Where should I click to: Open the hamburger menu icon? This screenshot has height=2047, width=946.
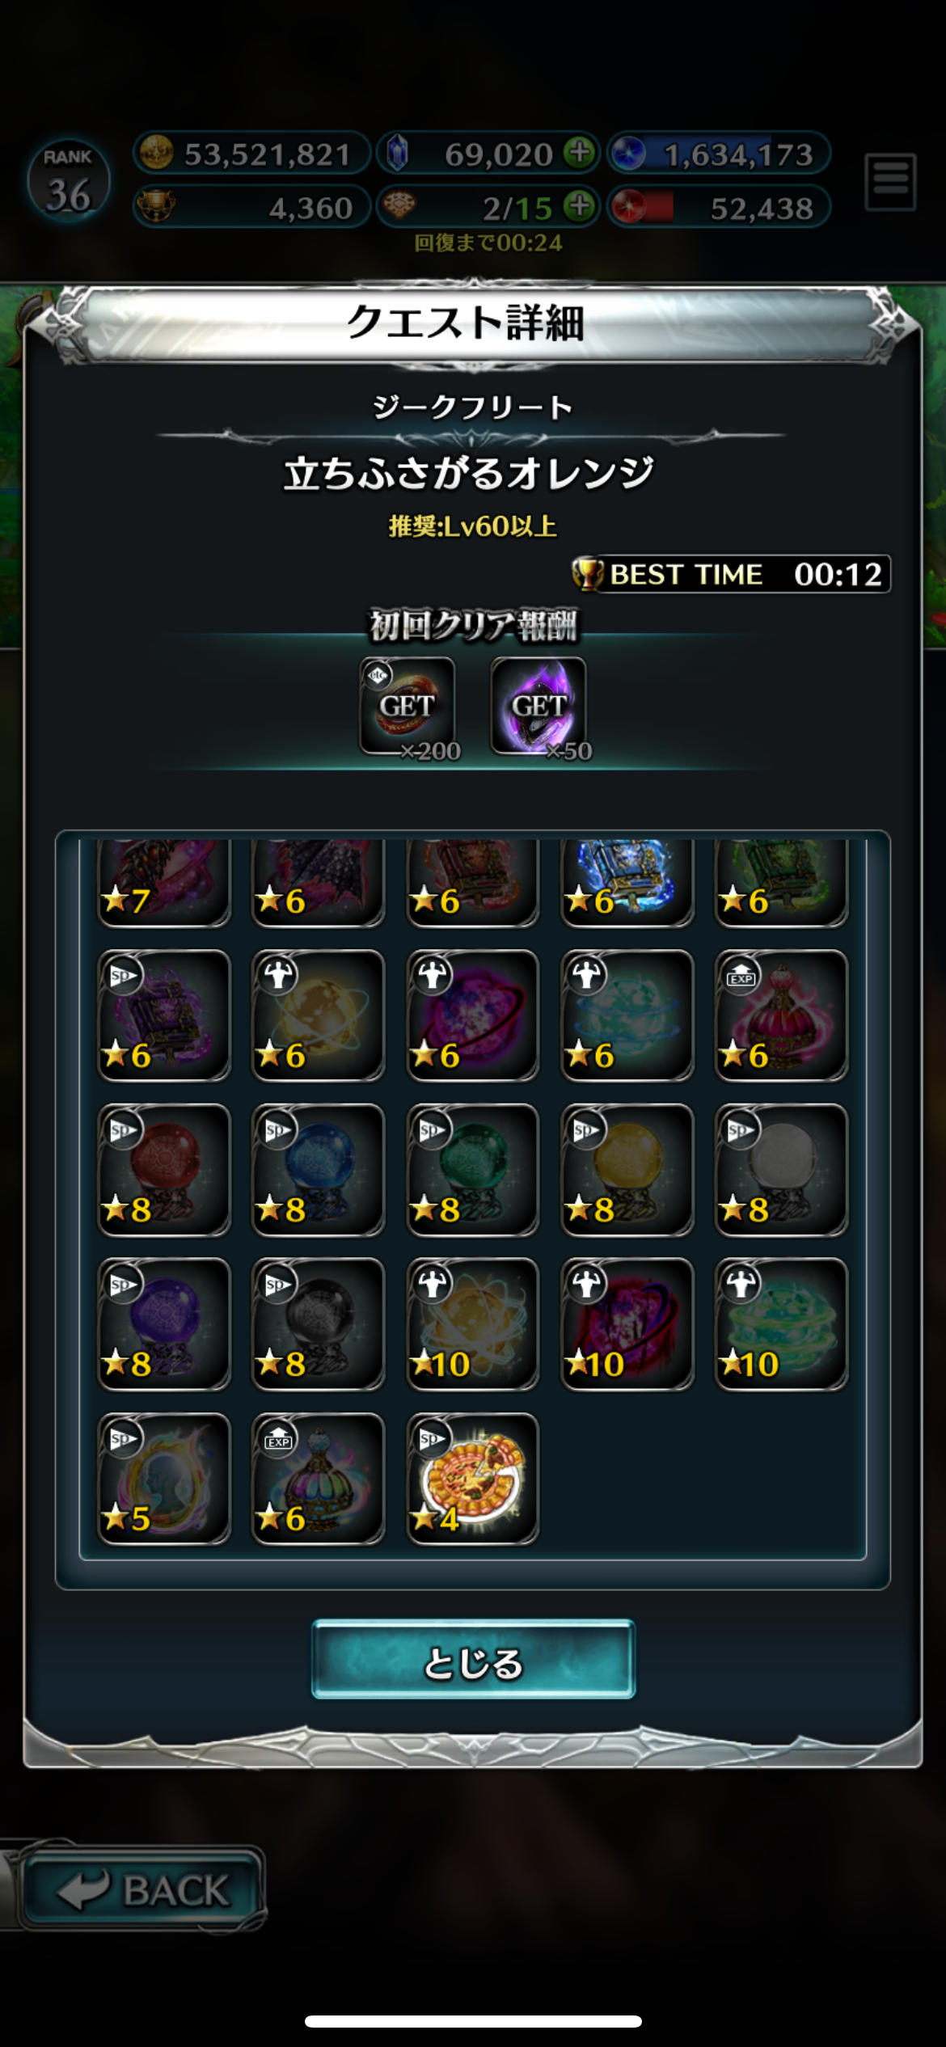[x=890, y=181]
